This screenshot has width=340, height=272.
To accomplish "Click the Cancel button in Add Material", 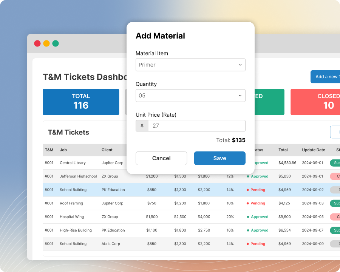I will 161,158.
